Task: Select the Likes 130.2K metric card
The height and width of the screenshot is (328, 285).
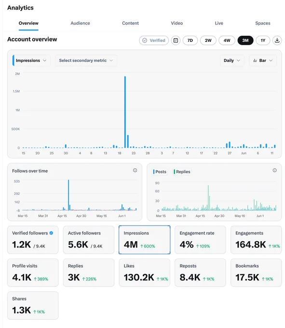Action: (x=145, y=273)
